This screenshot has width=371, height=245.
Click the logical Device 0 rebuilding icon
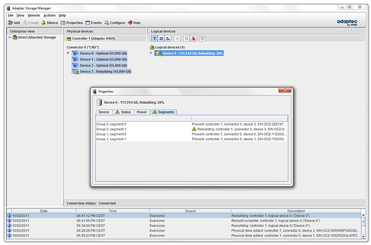(x=158, y=53)
